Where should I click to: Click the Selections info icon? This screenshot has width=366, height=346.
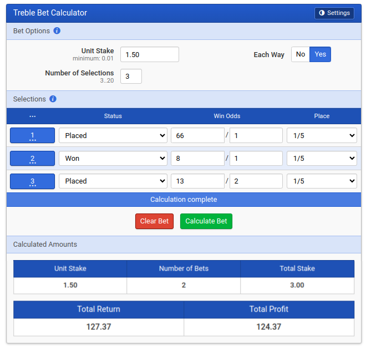click(x=53, y=99)
